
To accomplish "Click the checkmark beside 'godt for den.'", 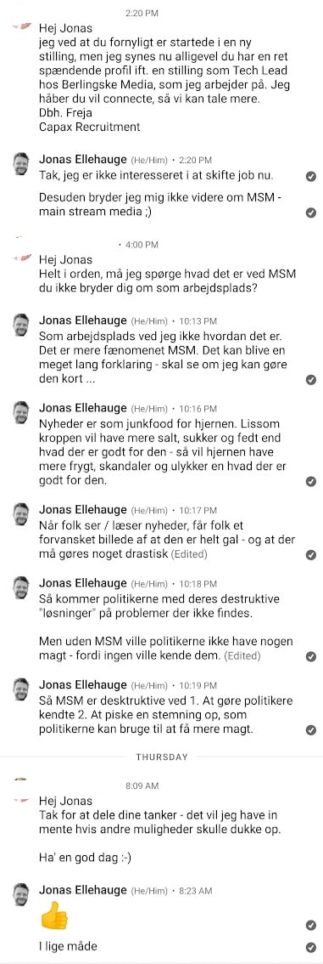I will click(x=311, y=481).
